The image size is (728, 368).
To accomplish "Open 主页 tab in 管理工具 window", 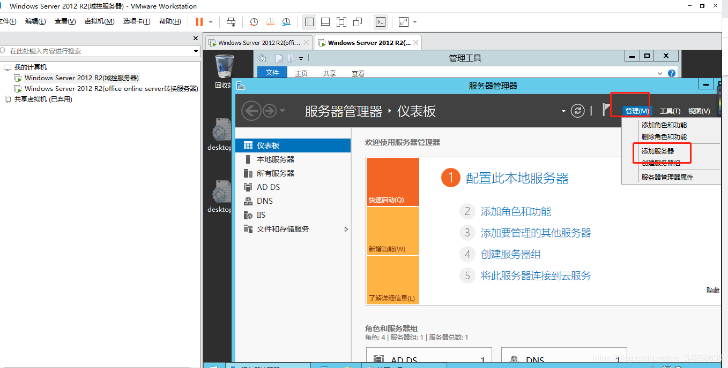I will [301, 73].
